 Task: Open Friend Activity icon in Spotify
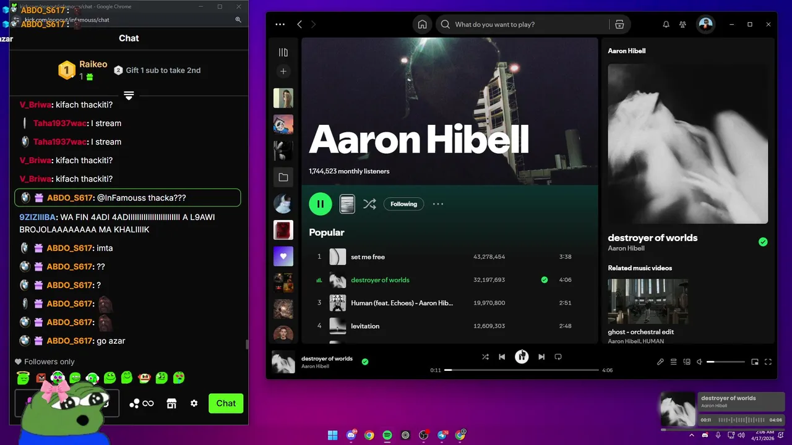(682, 25)
